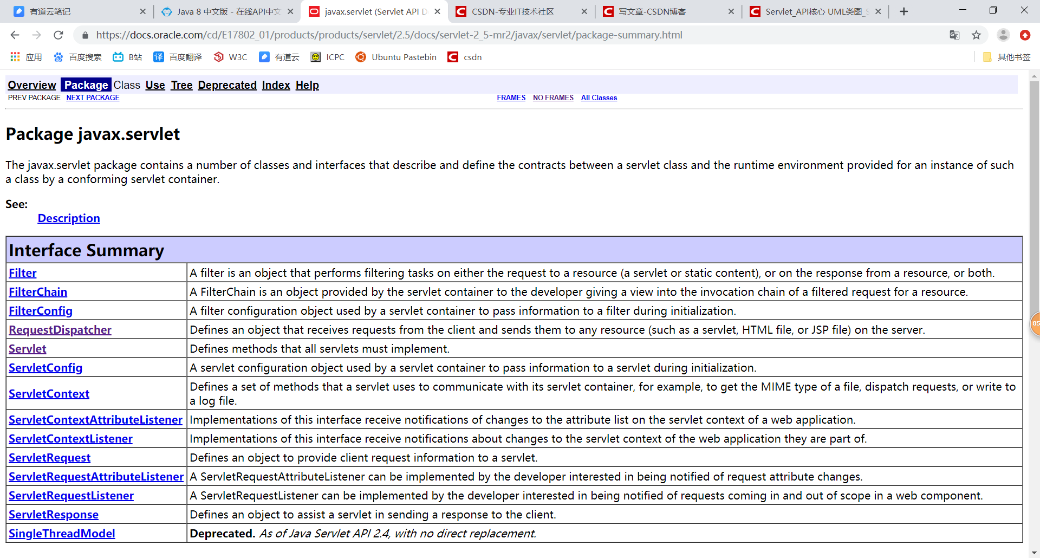
Task: Click the red update icon in toolbar
Action: coord(1025,35)
